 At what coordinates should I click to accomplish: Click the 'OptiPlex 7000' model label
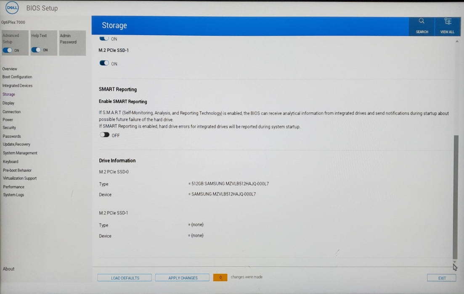point(13,22)
